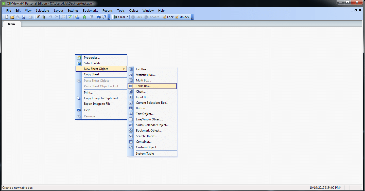Screen dimensions: 365x191
Task: Click the Current Selections Box icon
Action: pyautogui.click(x=131, y=103)
